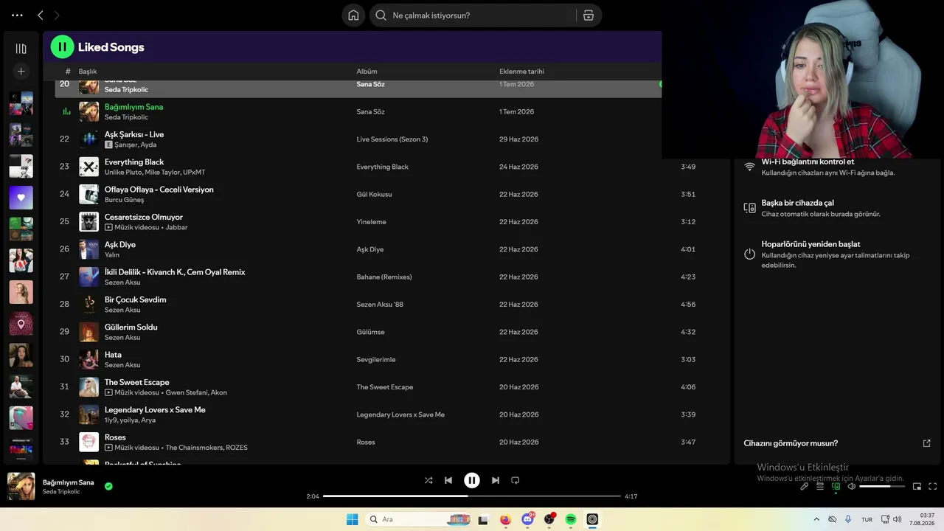The width and height of the screenshot is (944, 531).
Task: Adjust the volume slider
Action: pyautogui.click(x=882, y=486)
